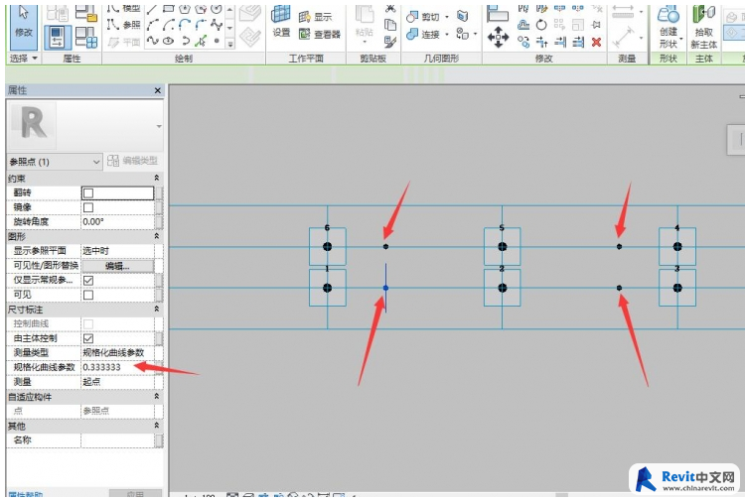
Task: Open the 连接 dropdown arrow
Action: (x=447, y=34)
